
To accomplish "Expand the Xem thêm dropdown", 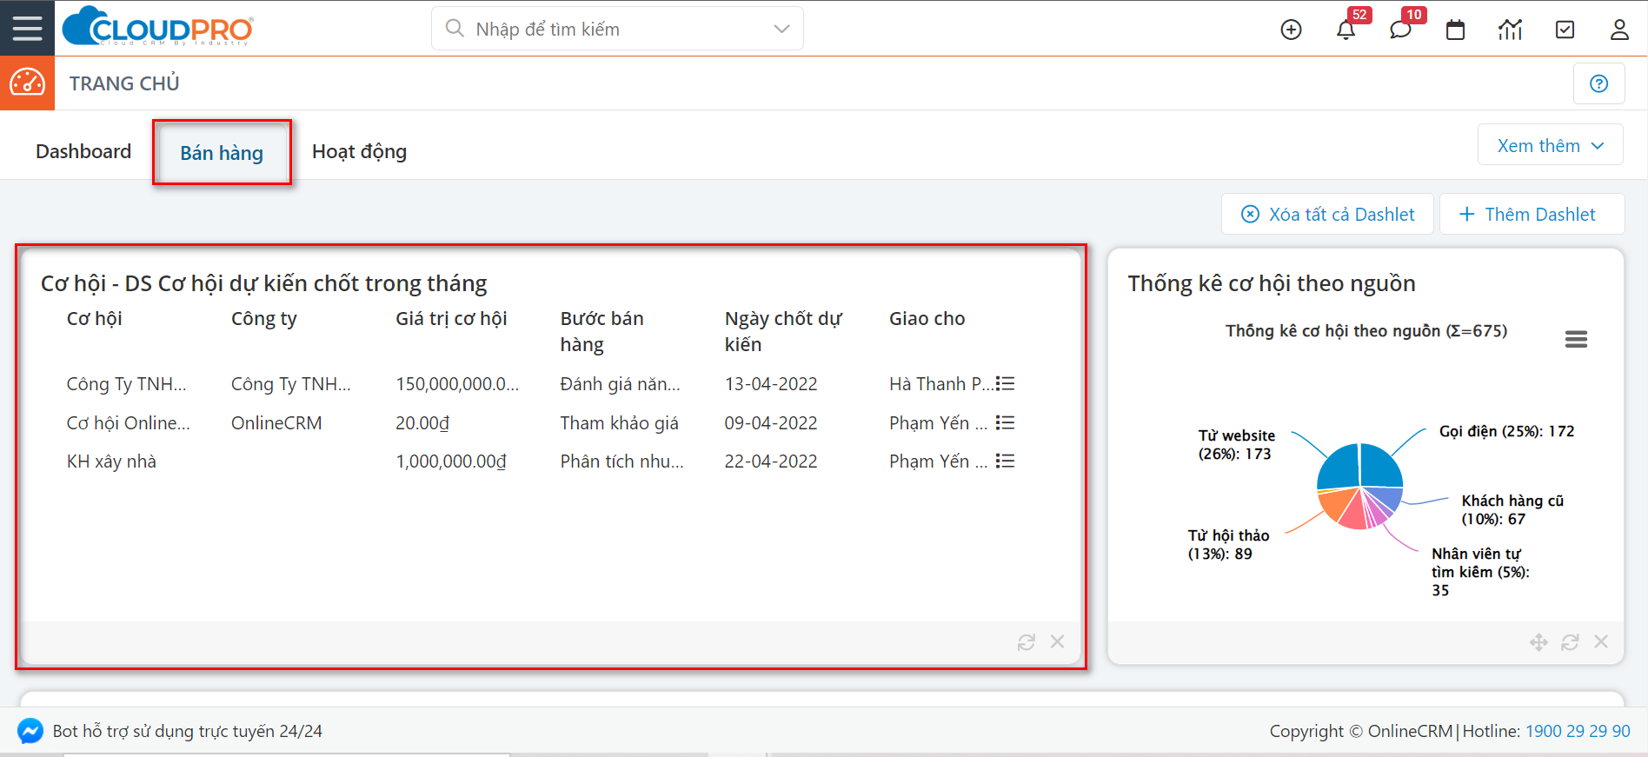I will click(1550, 145).
